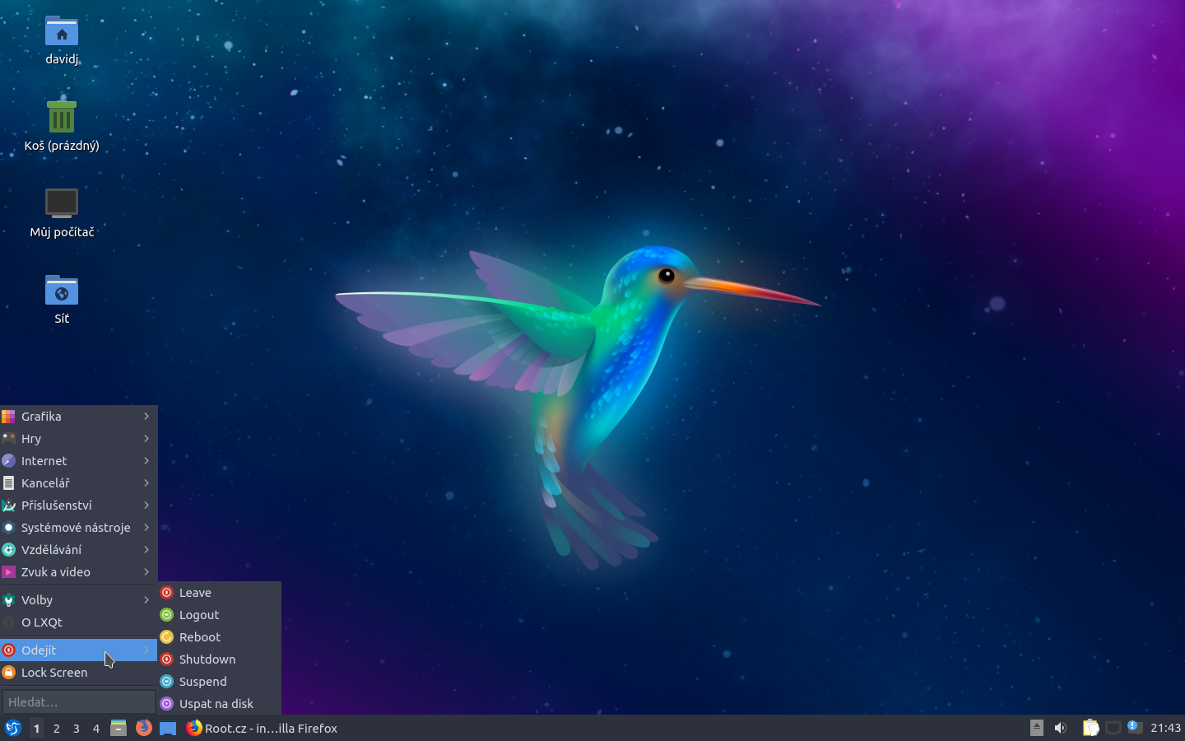Click the volume speaker icon in the tray
This screenshot has width=1185, height=741.
[x=1060, y=729]
